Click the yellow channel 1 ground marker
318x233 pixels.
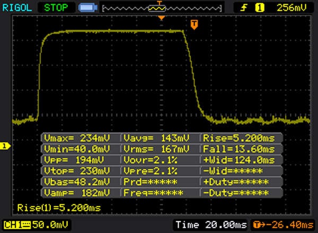pyautogui.click(x=5, y=146)
